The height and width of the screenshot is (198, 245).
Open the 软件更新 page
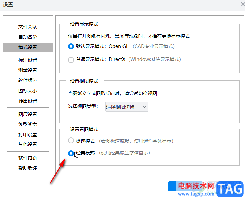point(28,158)
